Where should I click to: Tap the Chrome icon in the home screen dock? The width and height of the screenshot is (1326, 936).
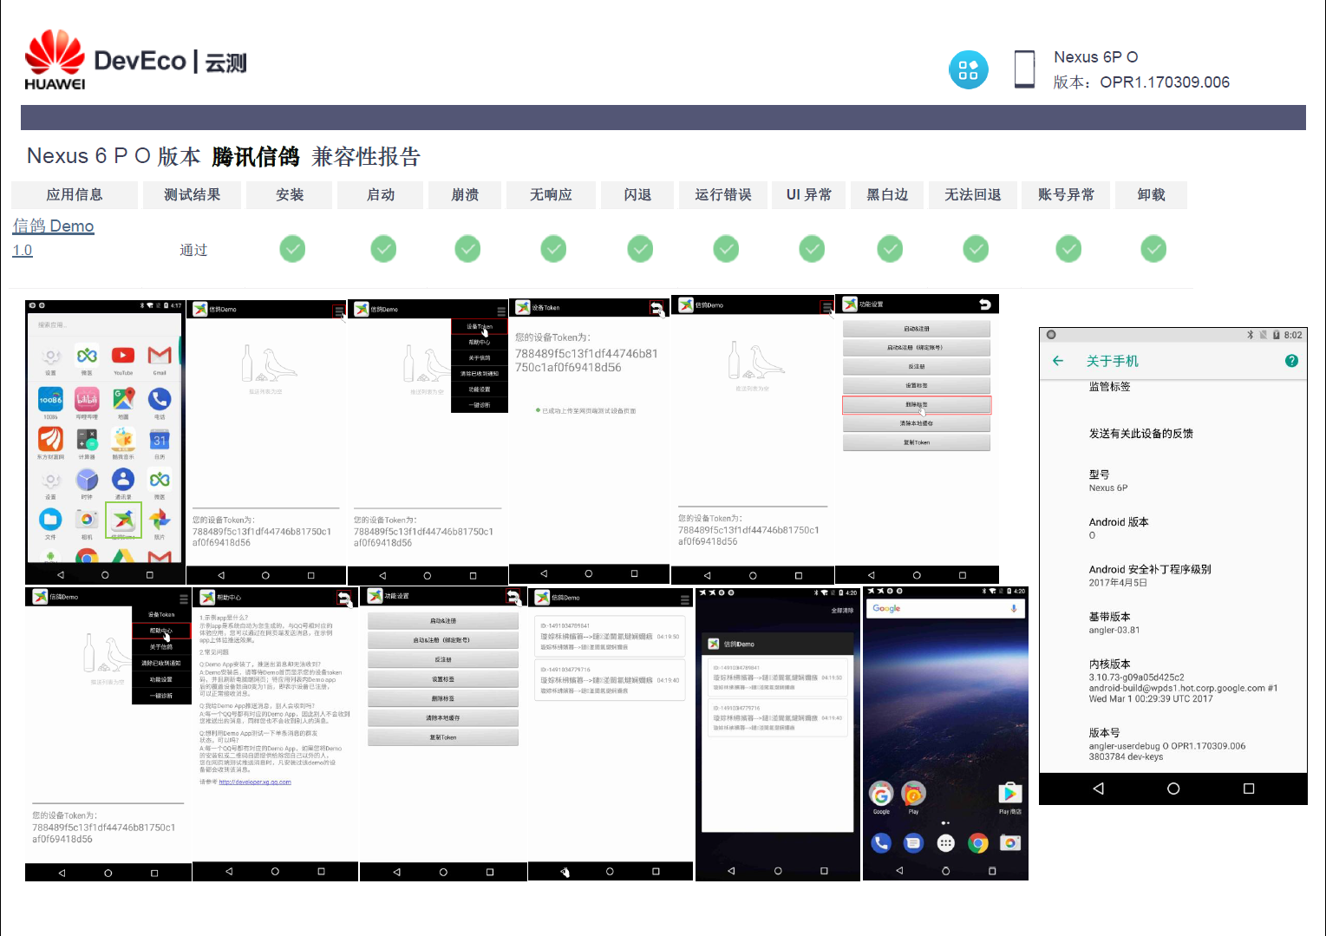click(978, 843)
